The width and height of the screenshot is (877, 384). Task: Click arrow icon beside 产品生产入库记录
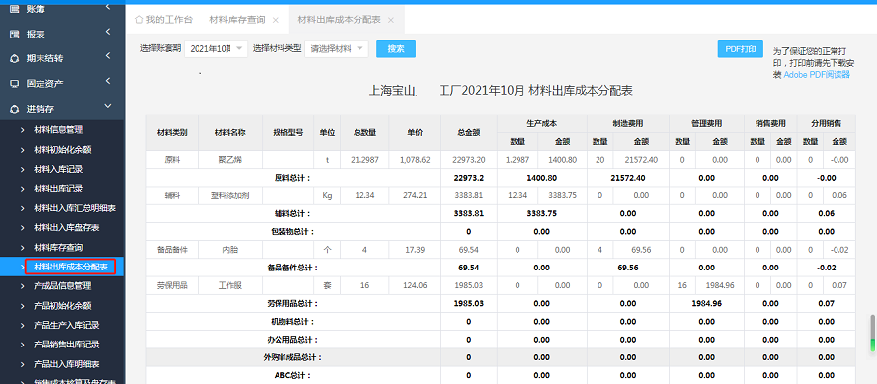[x=23, y=325]
